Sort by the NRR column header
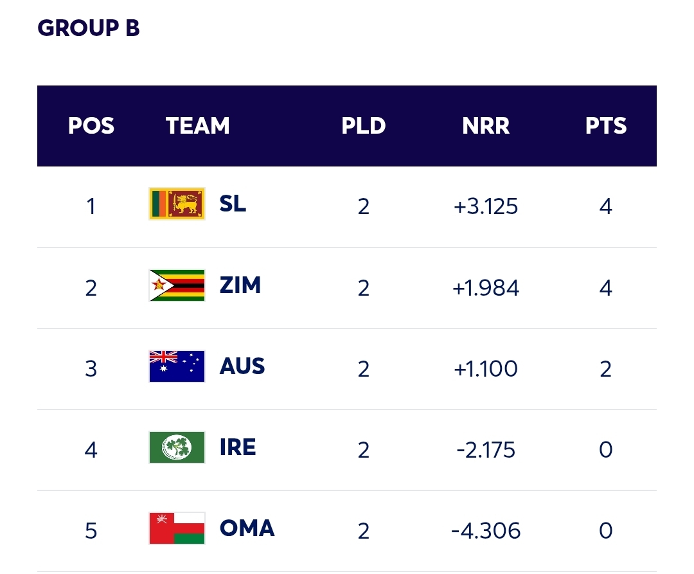This screenshot has height=574, width=694. click(x=486, y=126)
